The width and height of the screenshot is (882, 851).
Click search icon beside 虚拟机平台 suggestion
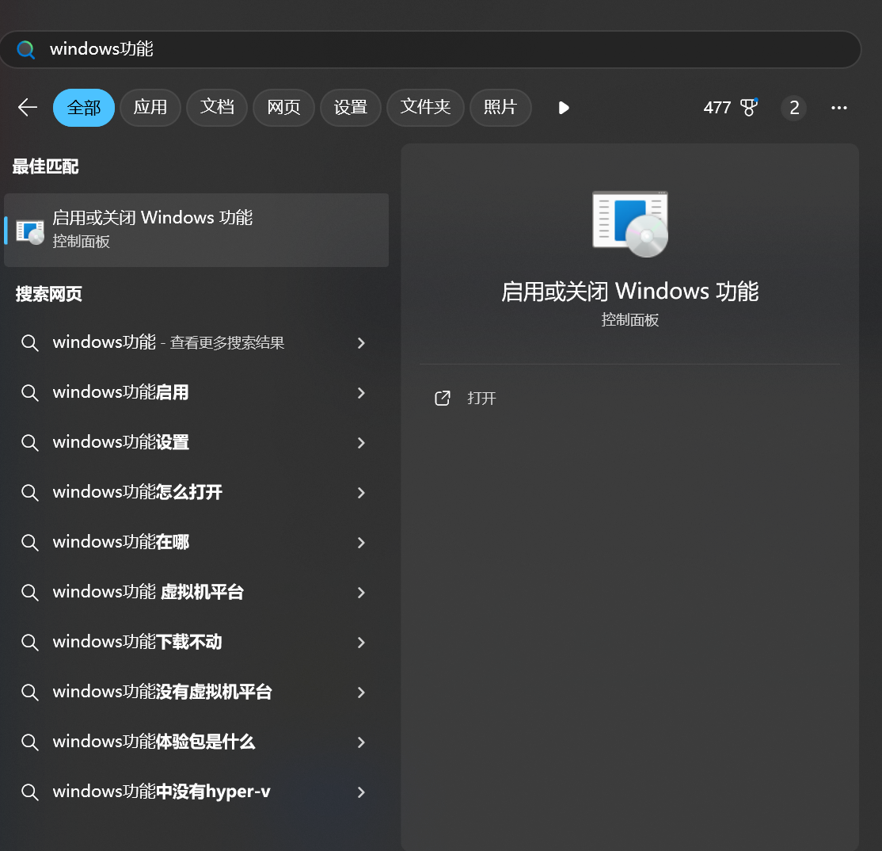[30, 593]
